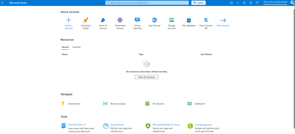The height and width of the screenshot is (134, 295).
Task: Focus the search resources input field
Action: 147,3
